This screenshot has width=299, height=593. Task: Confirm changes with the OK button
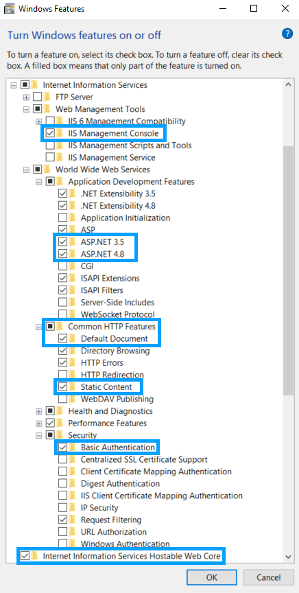pyautogui.click(x=212, y=577)
